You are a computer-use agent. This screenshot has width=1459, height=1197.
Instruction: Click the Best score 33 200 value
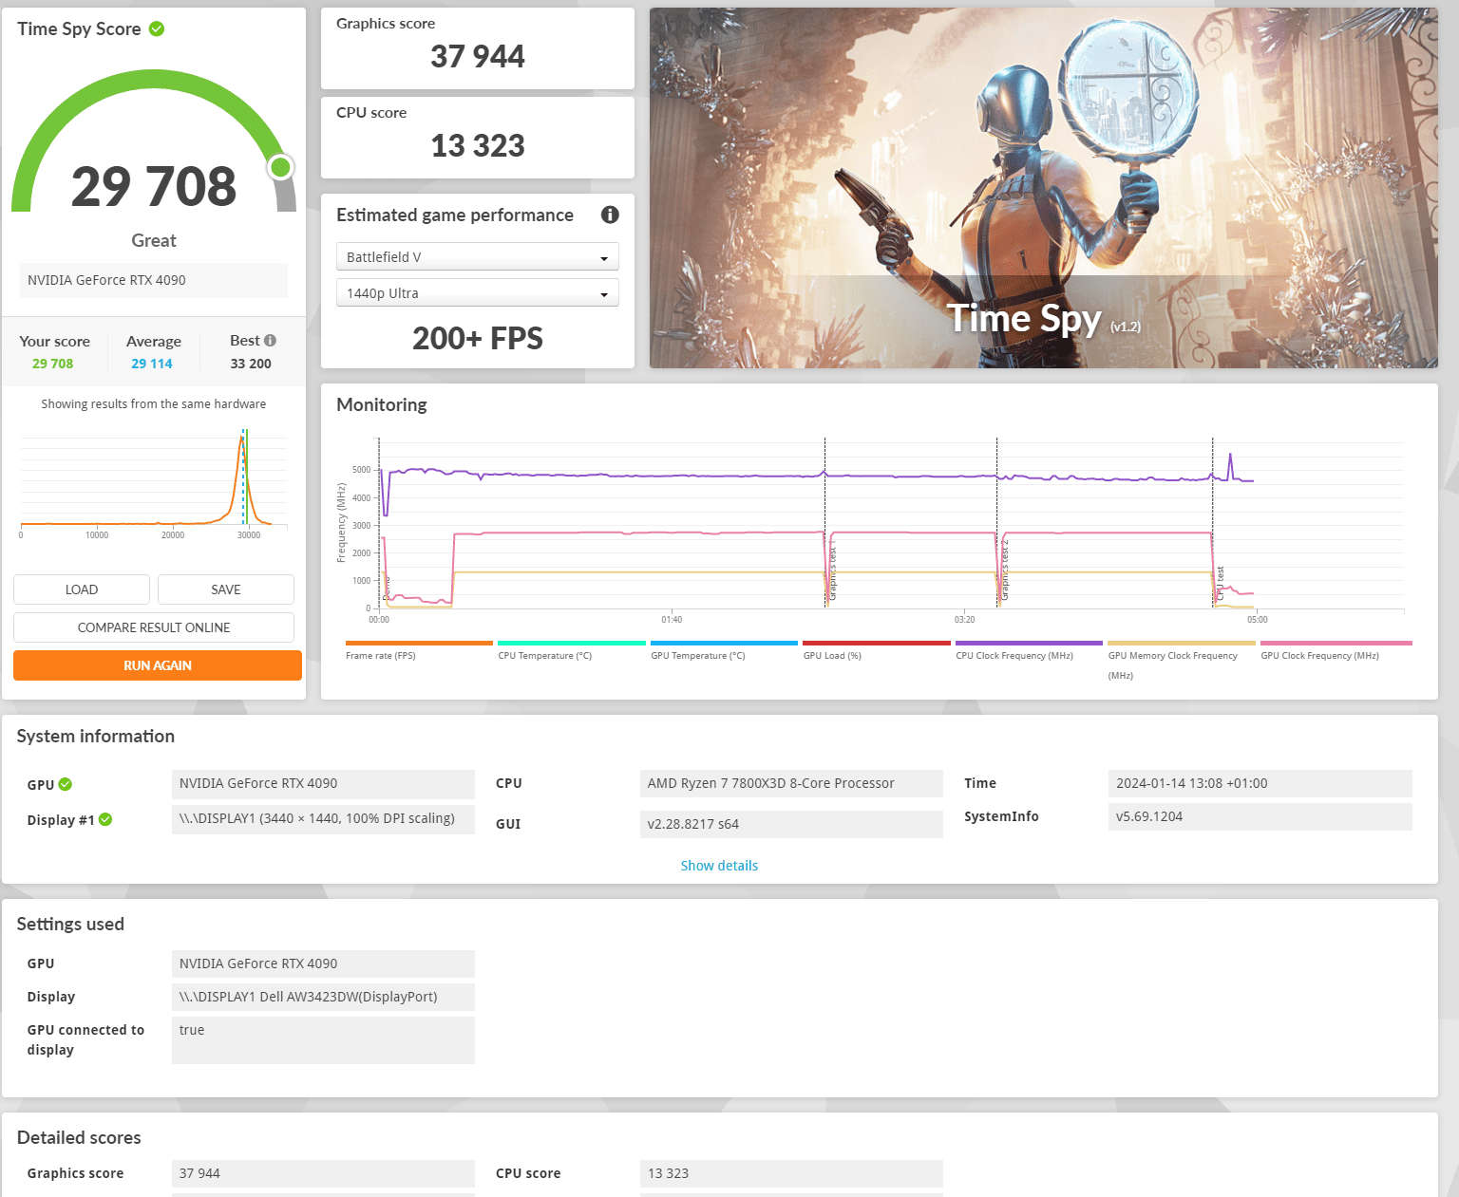pos(251,364)
